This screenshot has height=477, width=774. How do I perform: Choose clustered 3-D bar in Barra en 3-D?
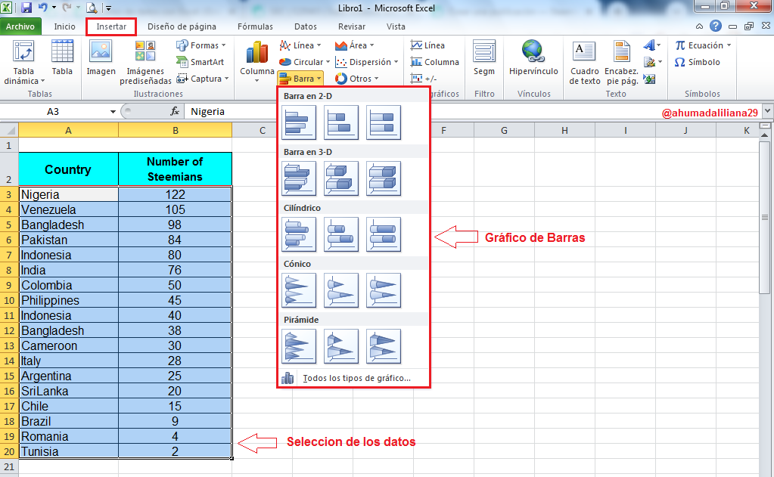(299, 178)
